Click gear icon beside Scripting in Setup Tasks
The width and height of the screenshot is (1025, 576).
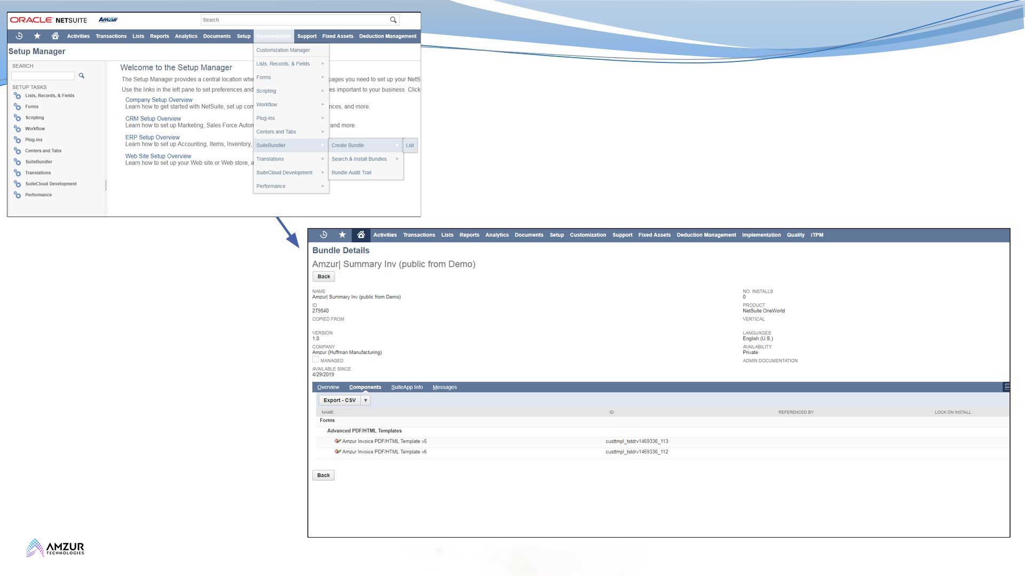[x=18, y=118]
